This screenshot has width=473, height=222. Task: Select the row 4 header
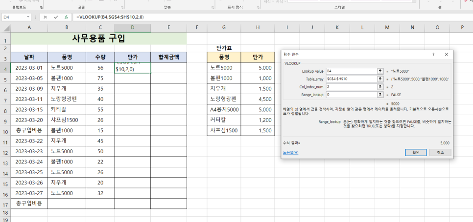5,68
